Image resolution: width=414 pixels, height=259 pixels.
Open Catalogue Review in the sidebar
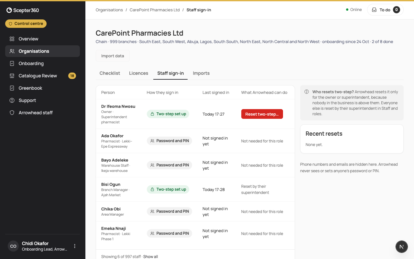[42, 76]
